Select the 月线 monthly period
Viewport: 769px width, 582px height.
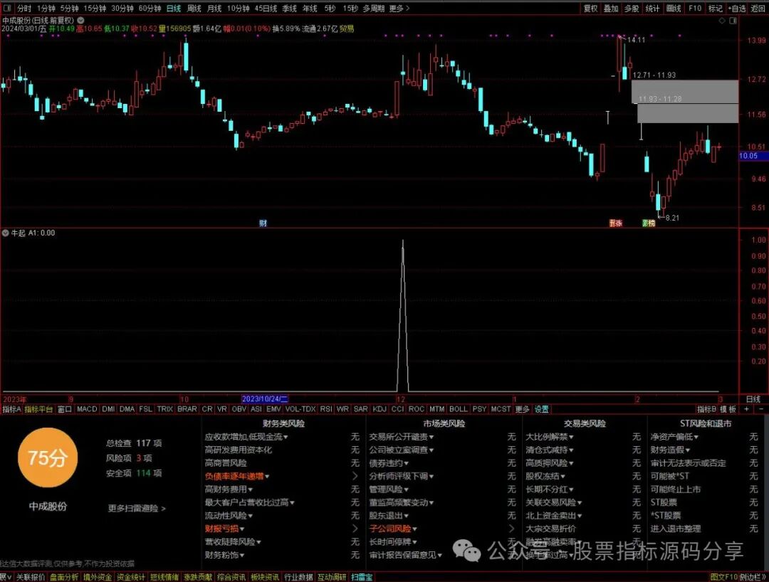[x=214, y=9]
